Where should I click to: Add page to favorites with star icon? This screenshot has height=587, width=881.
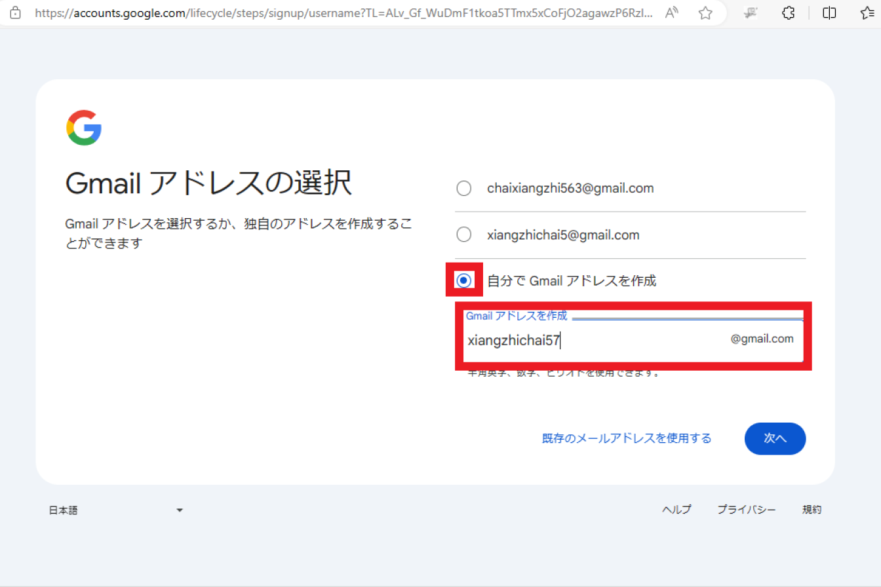(705, 12)
